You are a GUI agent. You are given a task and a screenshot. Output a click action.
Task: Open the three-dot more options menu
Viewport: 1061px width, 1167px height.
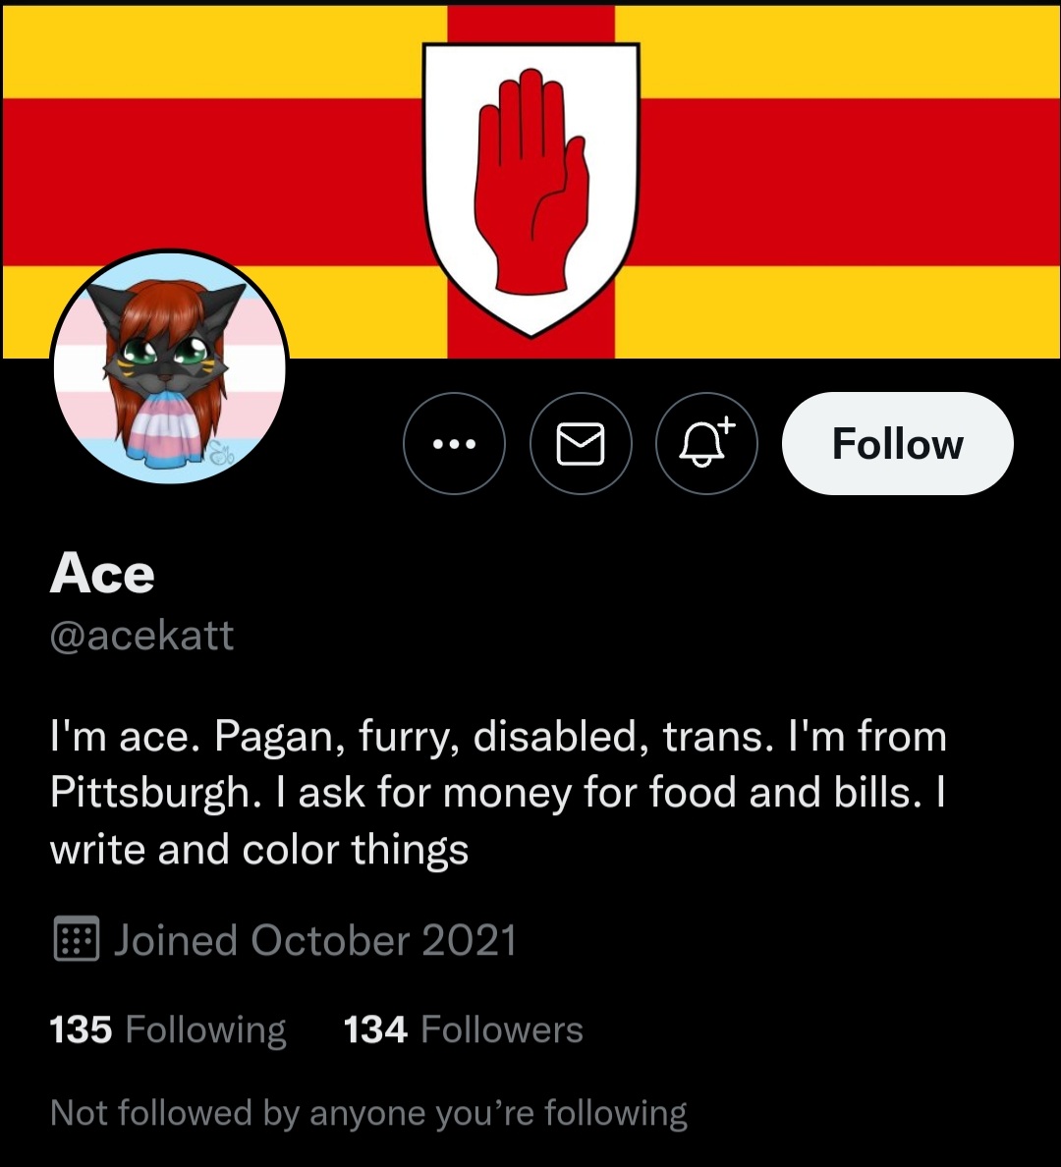[454, 444]
